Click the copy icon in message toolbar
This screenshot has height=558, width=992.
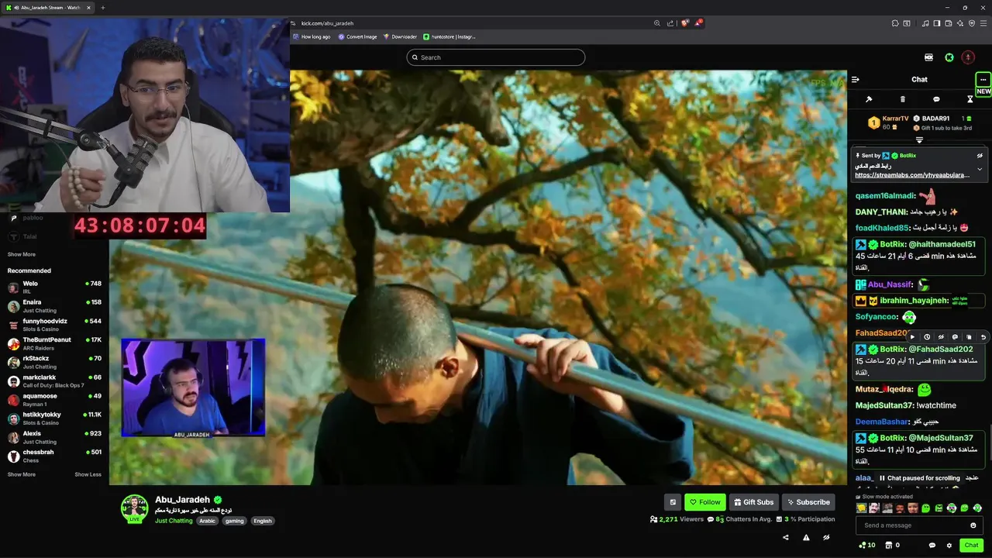tap(969, 337)
